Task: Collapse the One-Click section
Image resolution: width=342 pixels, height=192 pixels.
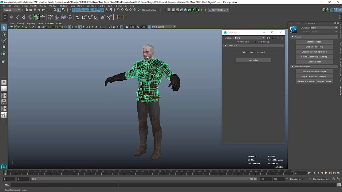Action: [225, 45]
